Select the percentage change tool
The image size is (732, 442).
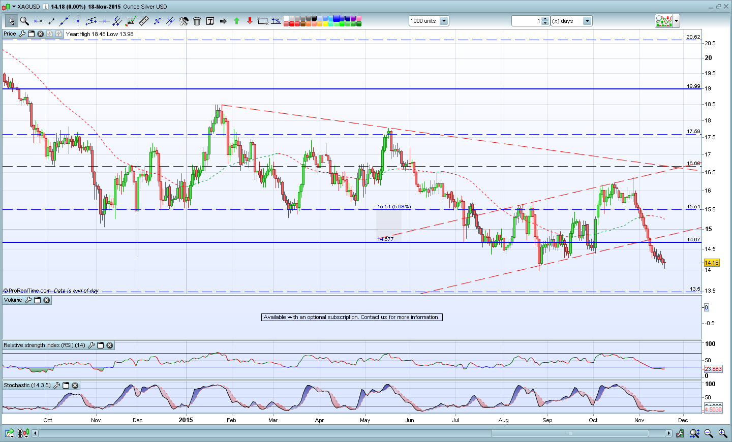point(276,21)
